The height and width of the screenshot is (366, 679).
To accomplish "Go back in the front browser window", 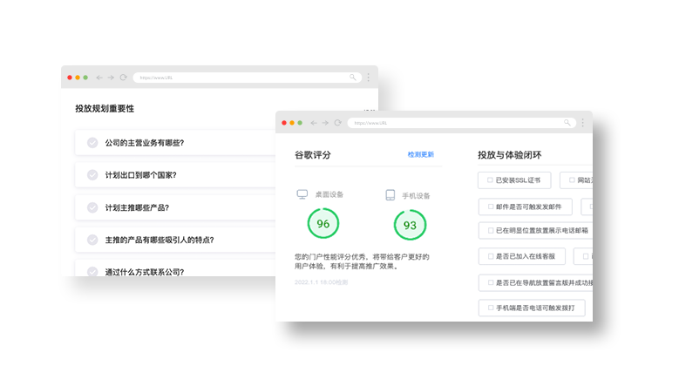I will [x=314, y=123].
